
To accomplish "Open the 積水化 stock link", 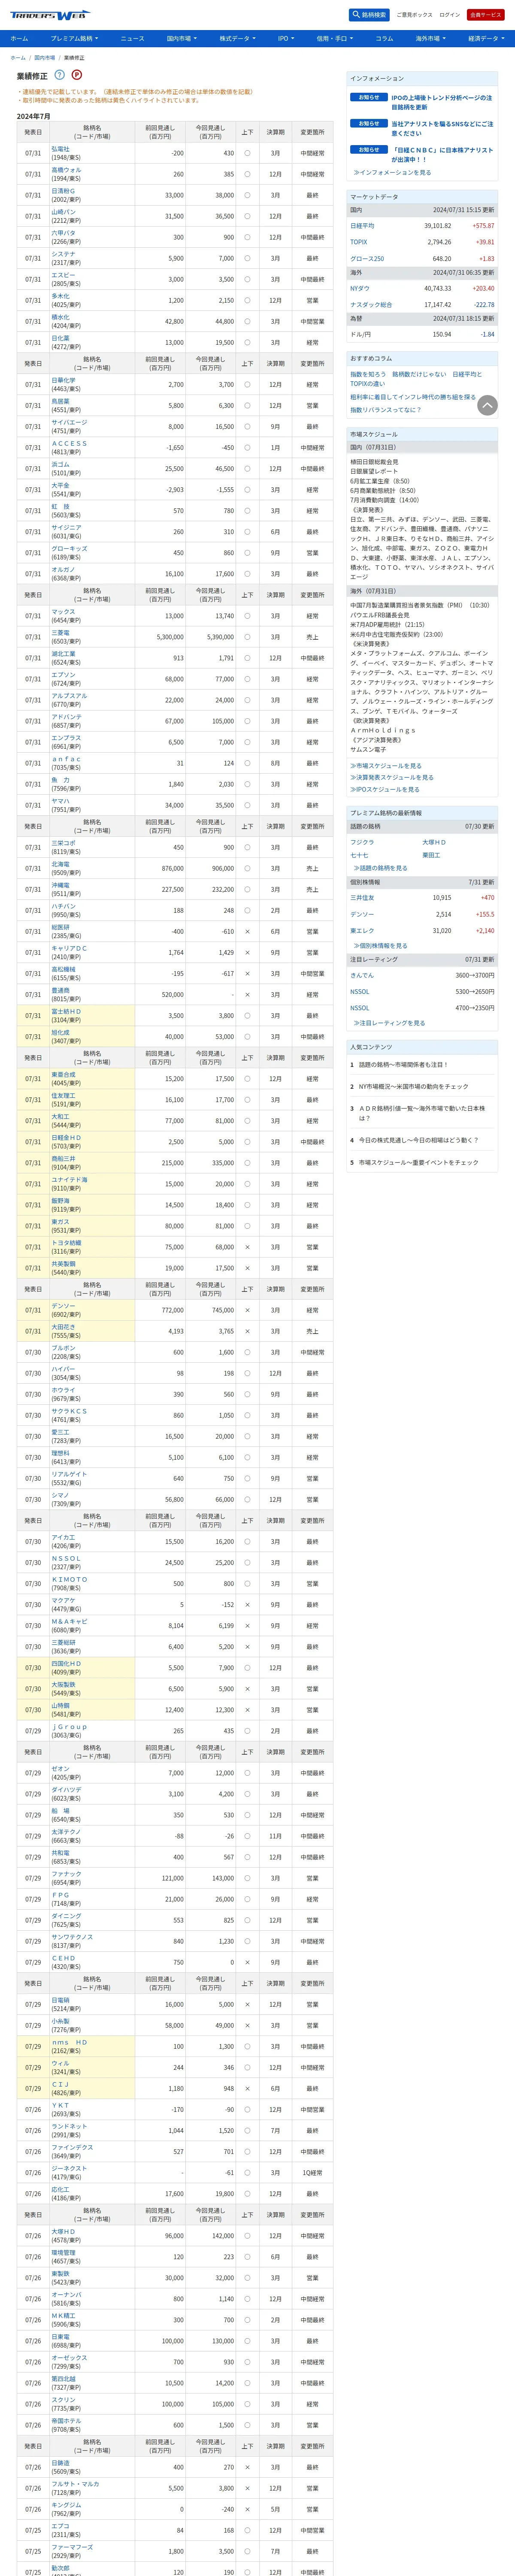I will pos(61,317).
